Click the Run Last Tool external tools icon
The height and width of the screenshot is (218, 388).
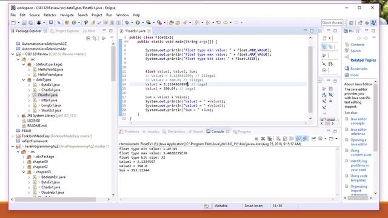(x=159, y=22)
